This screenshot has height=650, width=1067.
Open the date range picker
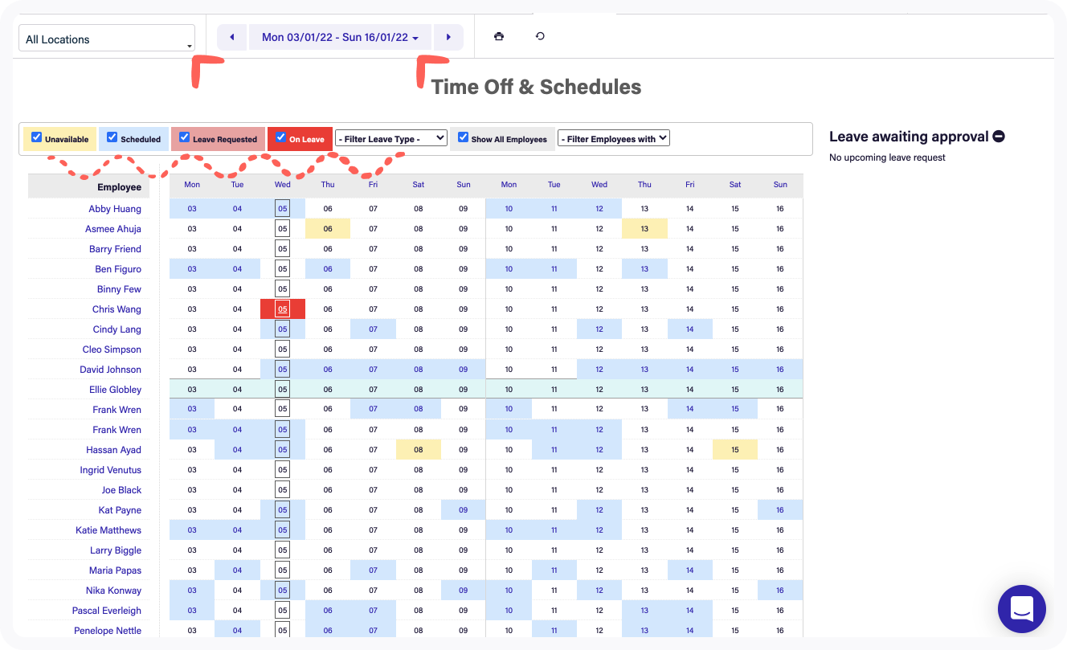point(341,37)
